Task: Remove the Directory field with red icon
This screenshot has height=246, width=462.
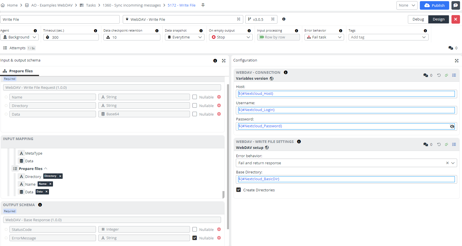Action: tap(219, 106)
